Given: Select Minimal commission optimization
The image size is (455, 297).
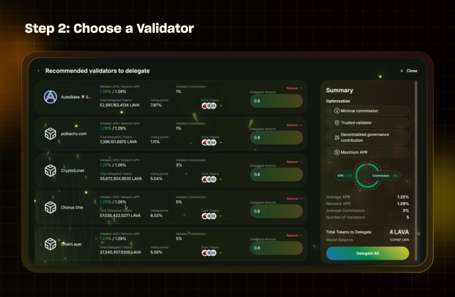Looking at the screenshot, I should (x=367, y=111).
